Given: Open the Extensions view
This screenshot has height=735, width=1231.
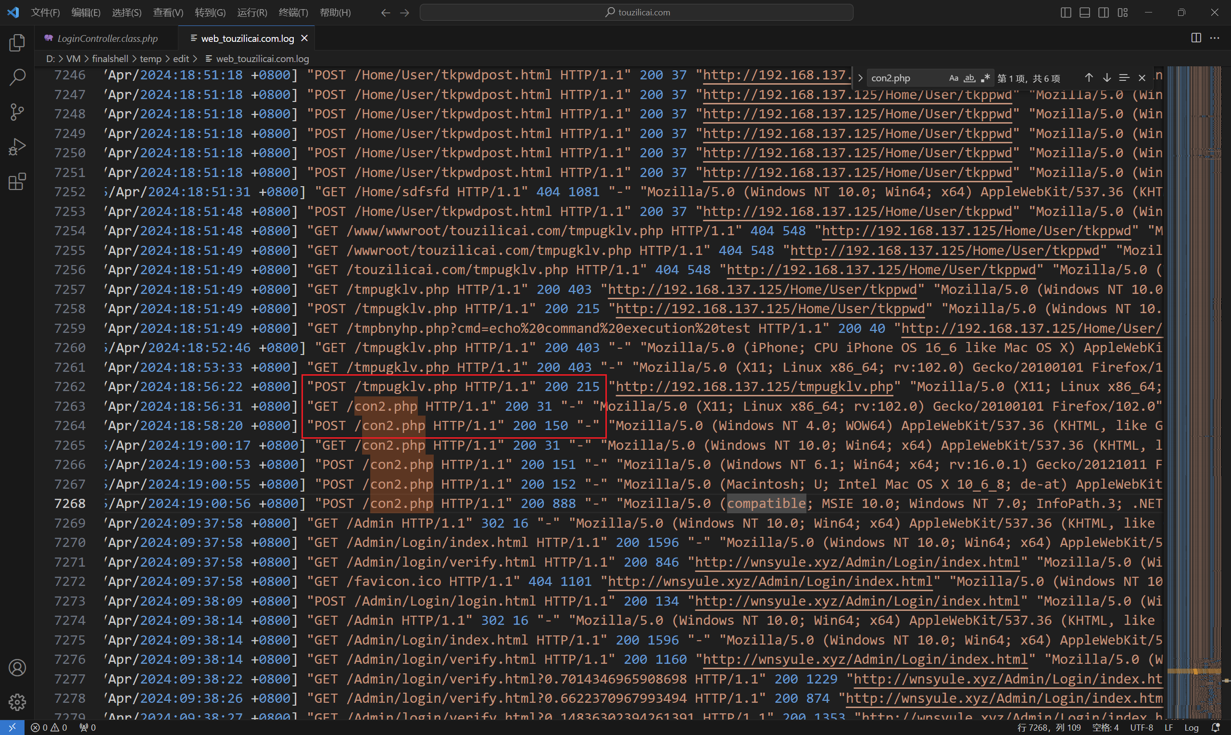Looking at the screenshot, I should tap(17, 181).
